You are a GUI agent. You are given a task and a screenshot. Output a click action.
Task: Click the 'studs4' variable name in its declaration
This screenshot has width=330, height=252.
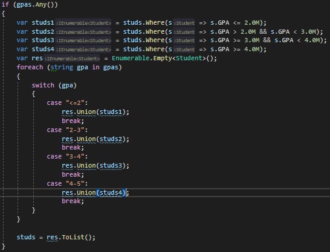pyautogui.click(x=43, y=49)
